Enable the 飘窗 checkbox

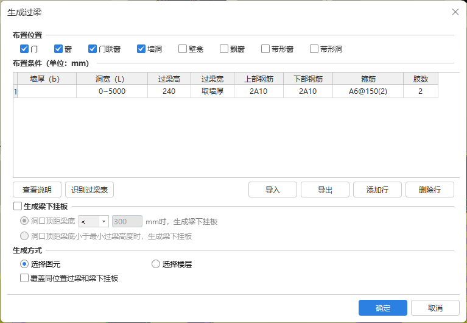[x=224, y=49]
